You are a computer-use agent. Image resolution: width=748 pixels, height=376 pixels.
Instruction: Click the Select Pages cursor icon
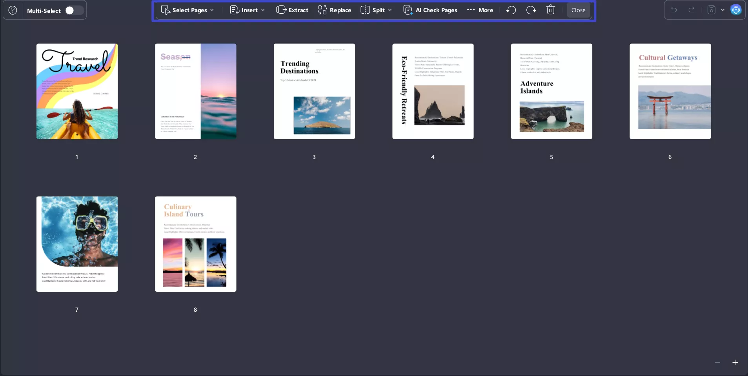pyautogui.click(x=165, y=10)
